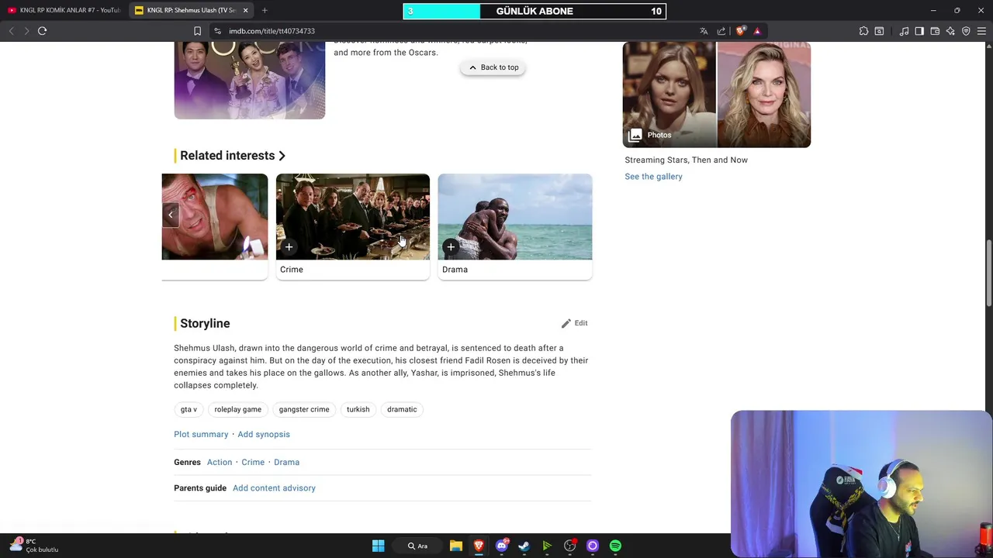
Task: Open the extensions puzzle icon
Action: coord(863,31)
